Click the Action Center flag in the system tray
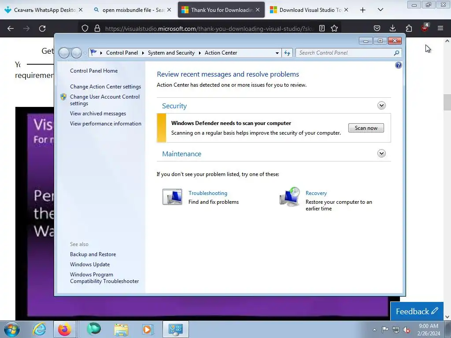This screenshot has height=338, width=451. click(385, 329)
